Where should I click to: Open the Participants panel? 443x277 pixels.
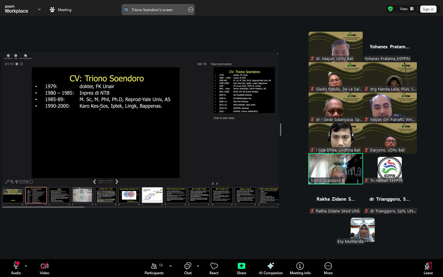154,268
